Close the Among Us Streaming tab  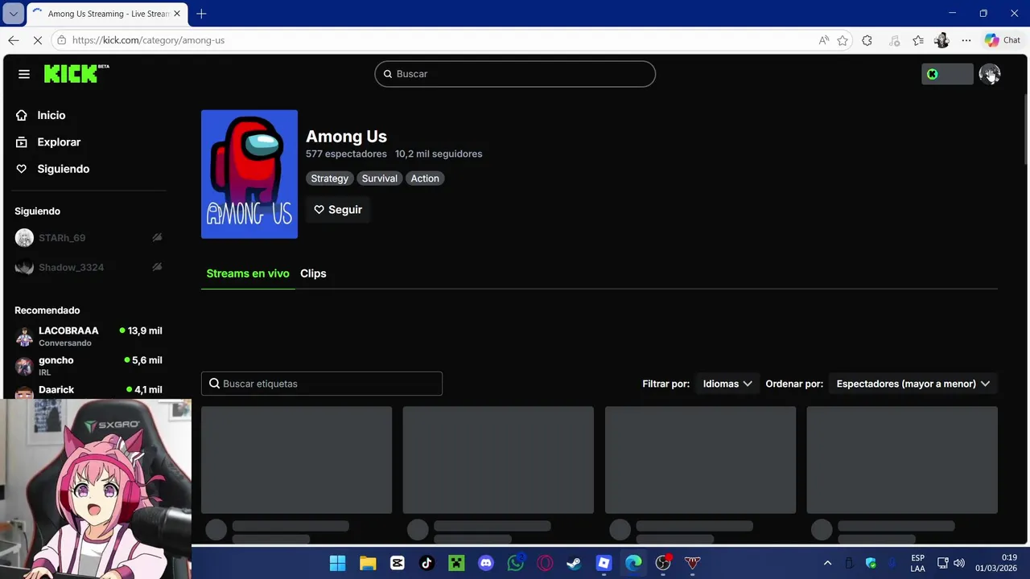click(x=177, y=14)
